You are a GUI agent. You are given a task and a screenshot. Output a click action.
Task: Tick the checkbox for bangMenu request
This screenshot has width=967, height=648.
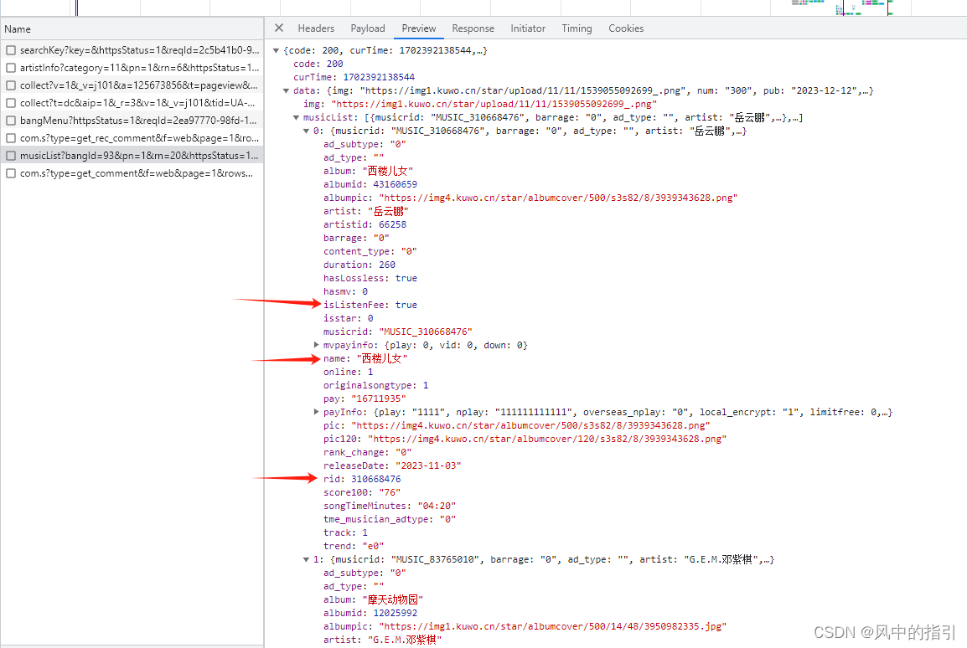11,121
